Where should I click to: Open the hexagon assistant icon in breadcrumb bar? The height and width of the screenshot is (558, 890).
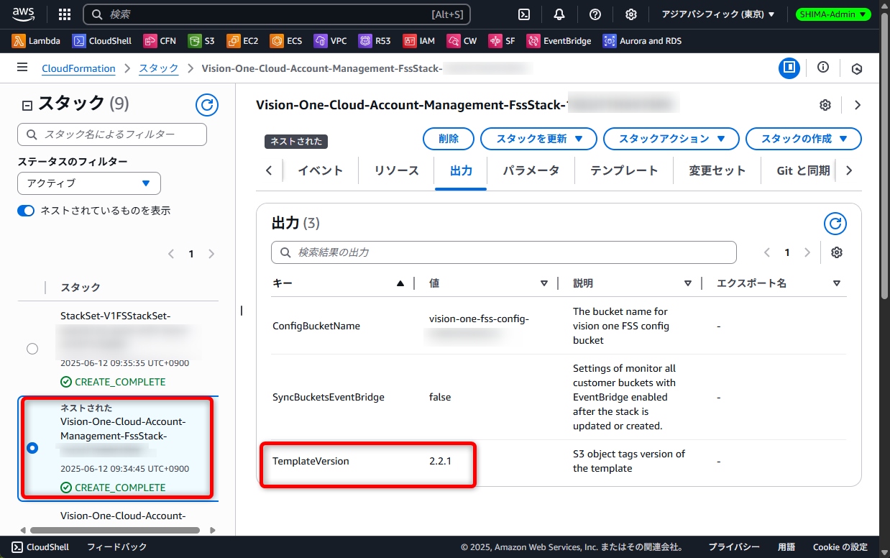point(857,69)
